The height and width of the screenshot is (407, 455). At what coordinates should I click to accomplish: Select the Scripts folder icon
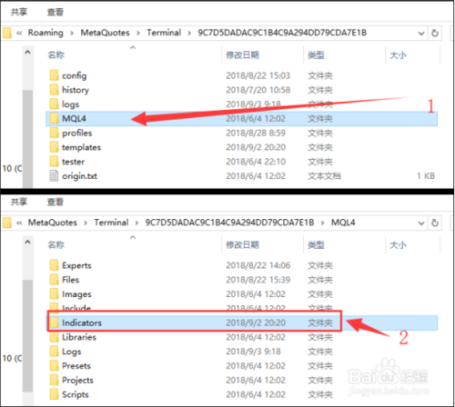pyautogui.click(x=54, y=394)
